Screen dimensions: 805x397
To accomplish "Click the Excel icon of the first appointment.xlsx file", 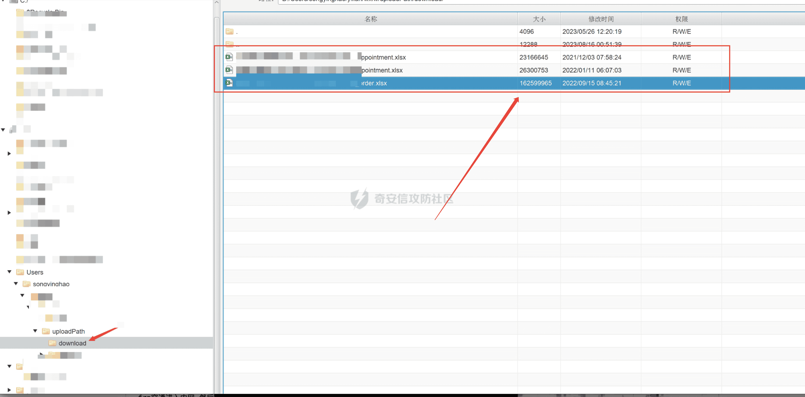I will click(x=229, y=57).
